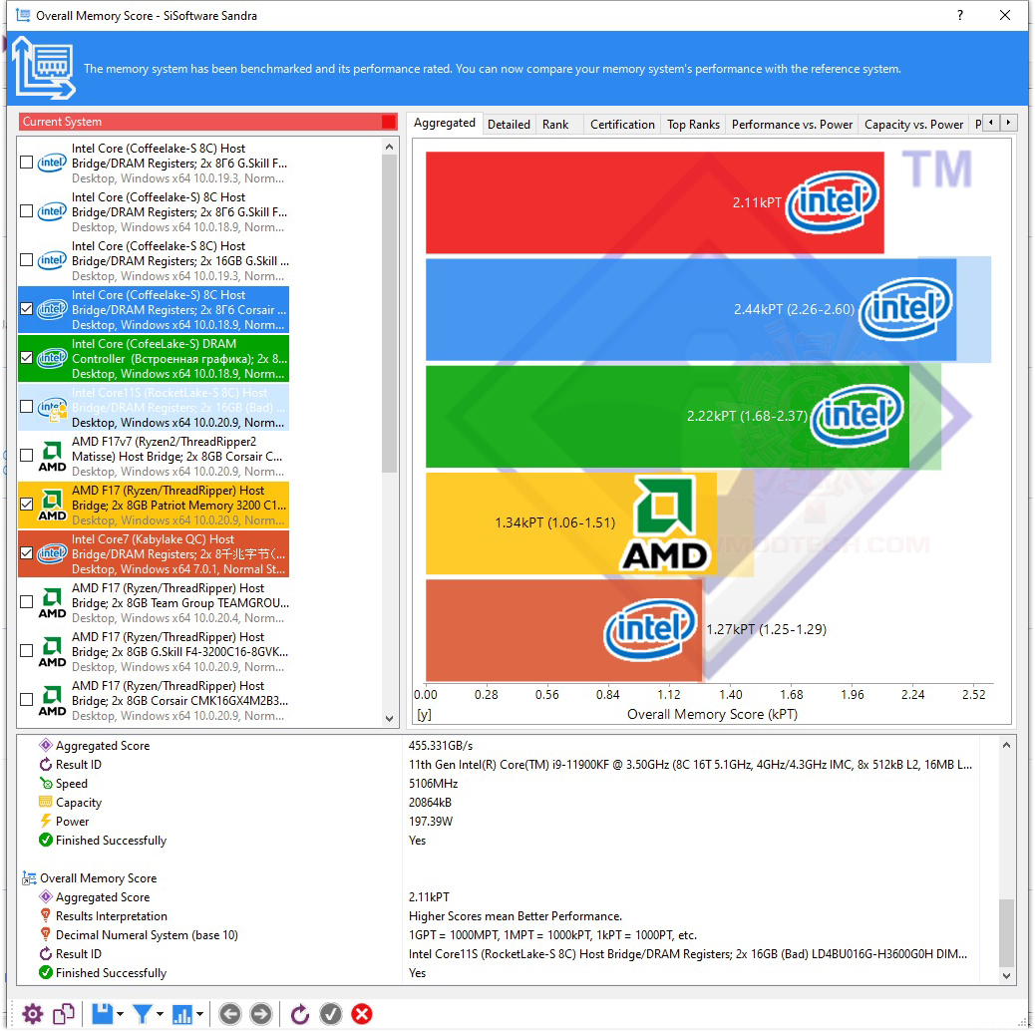The height and width of the screenshot is (1031, 1035).
Task: Click the blue funnel filter icon
Action: 142,1013
